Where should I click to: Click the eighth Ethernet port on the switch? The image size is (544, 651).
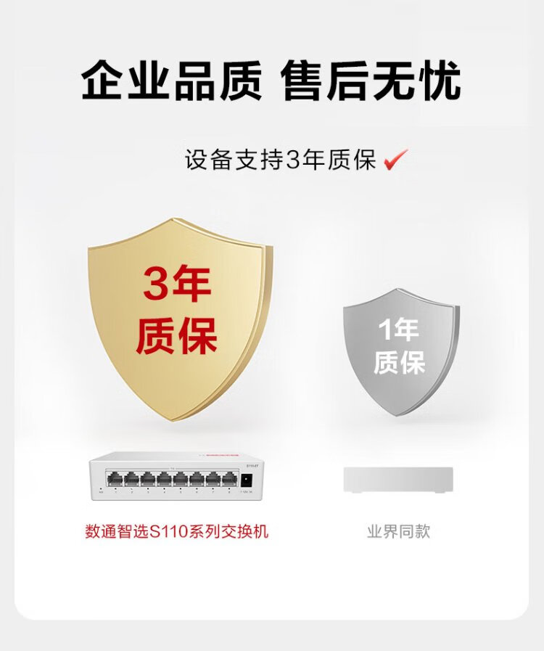point(229,479)
